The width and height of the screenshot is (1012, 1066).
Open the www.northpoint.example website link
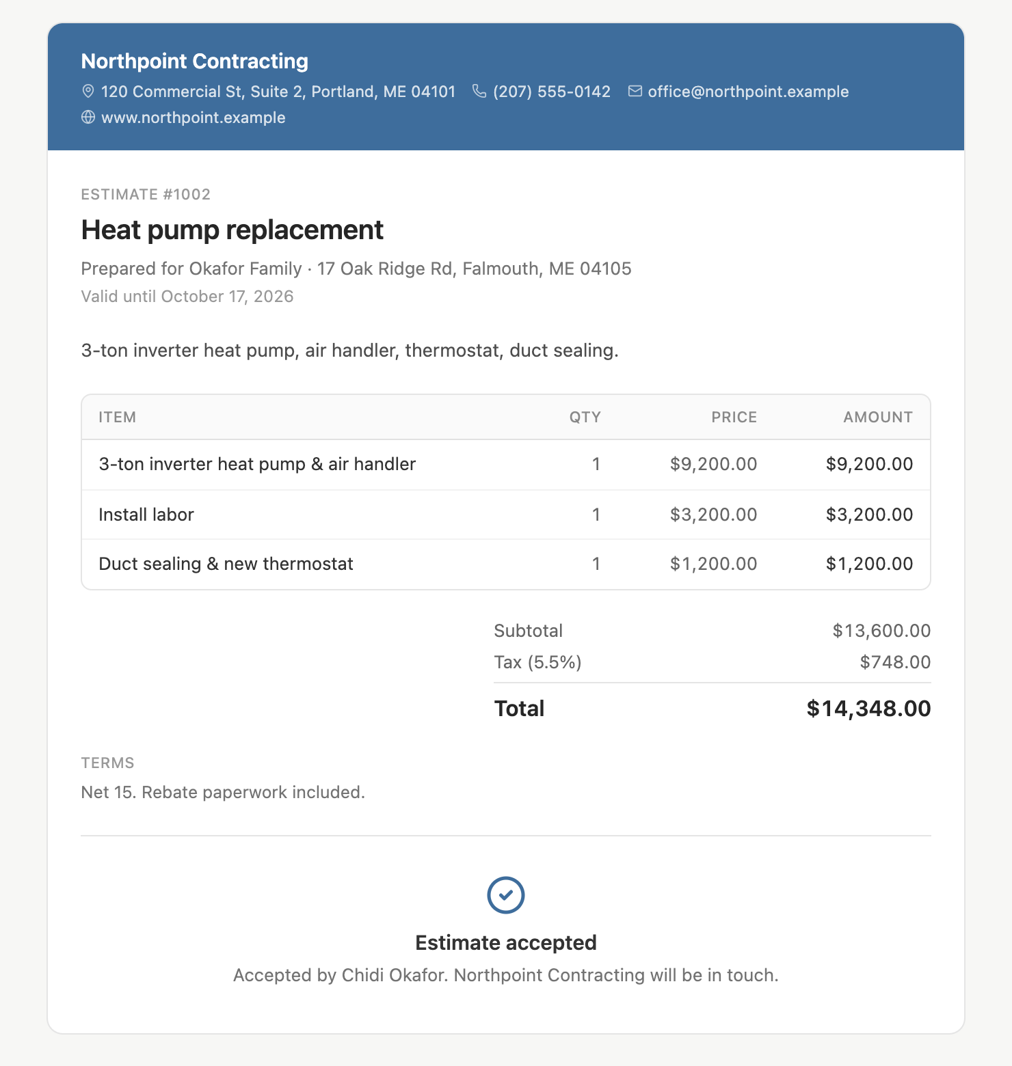194,118
